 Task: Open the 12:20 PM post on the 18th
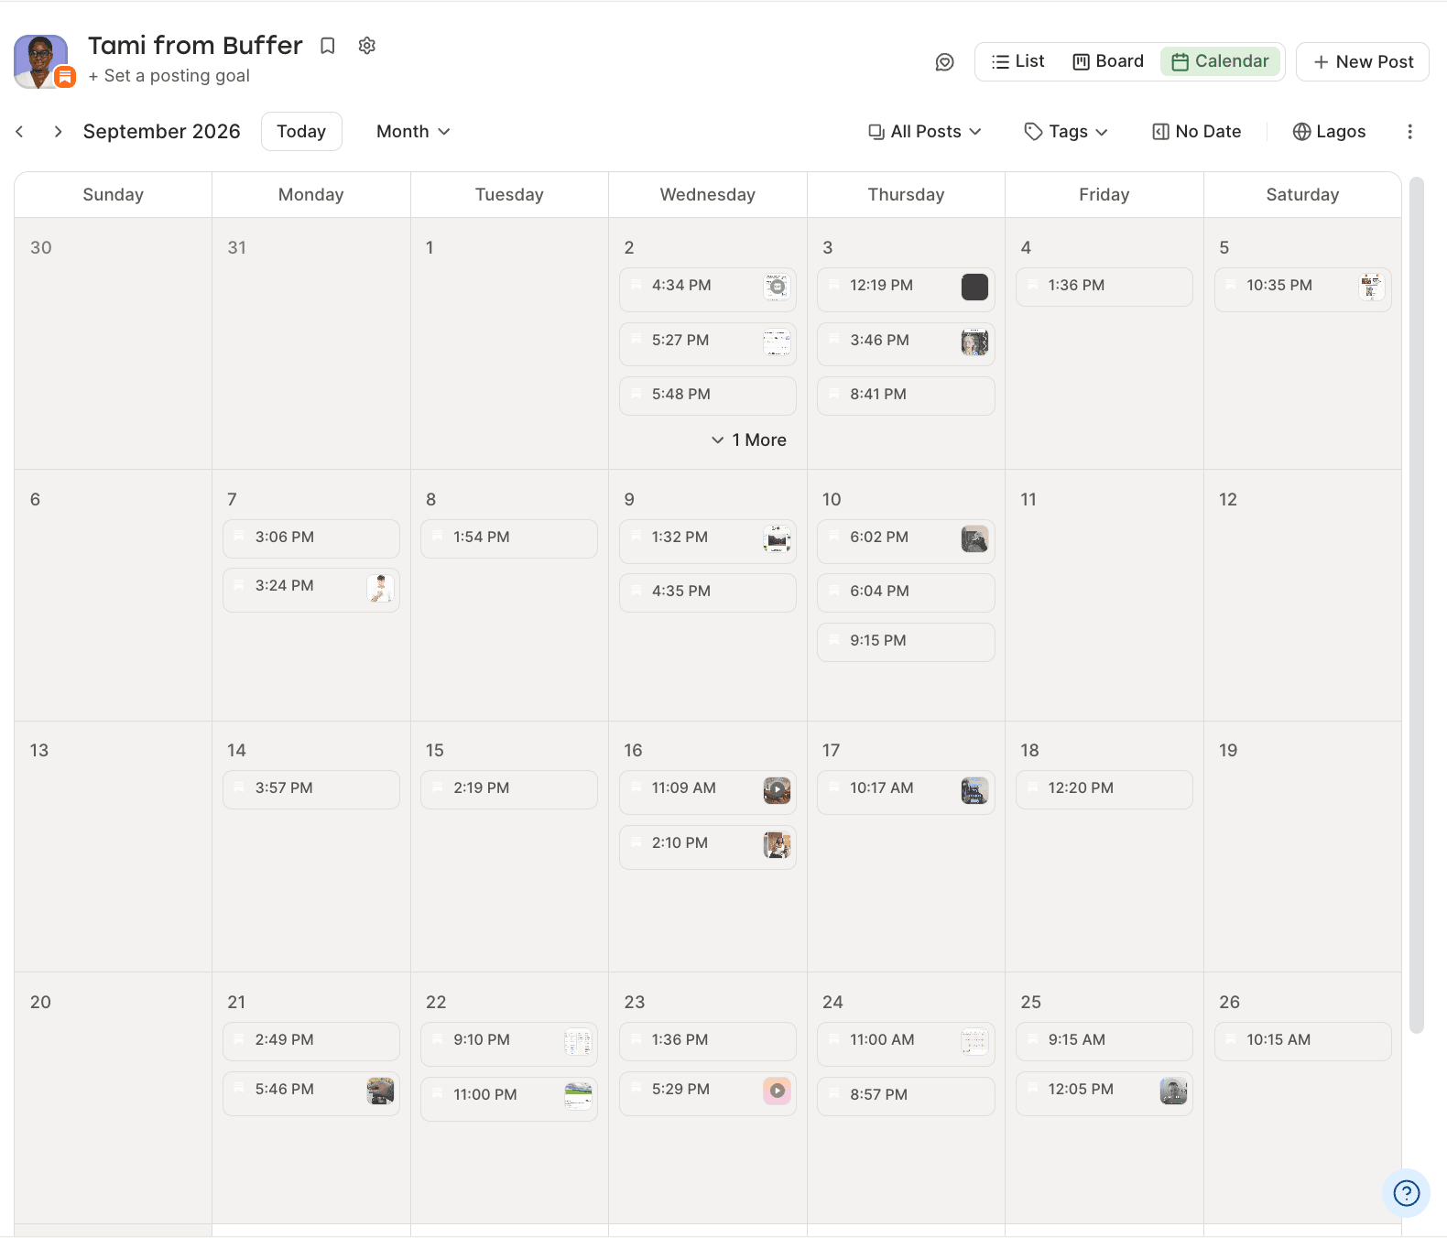point(1104,789)
